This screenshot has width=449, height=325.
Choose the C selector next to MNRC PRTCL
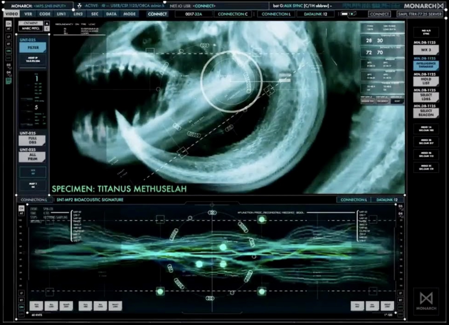[47, 29]
